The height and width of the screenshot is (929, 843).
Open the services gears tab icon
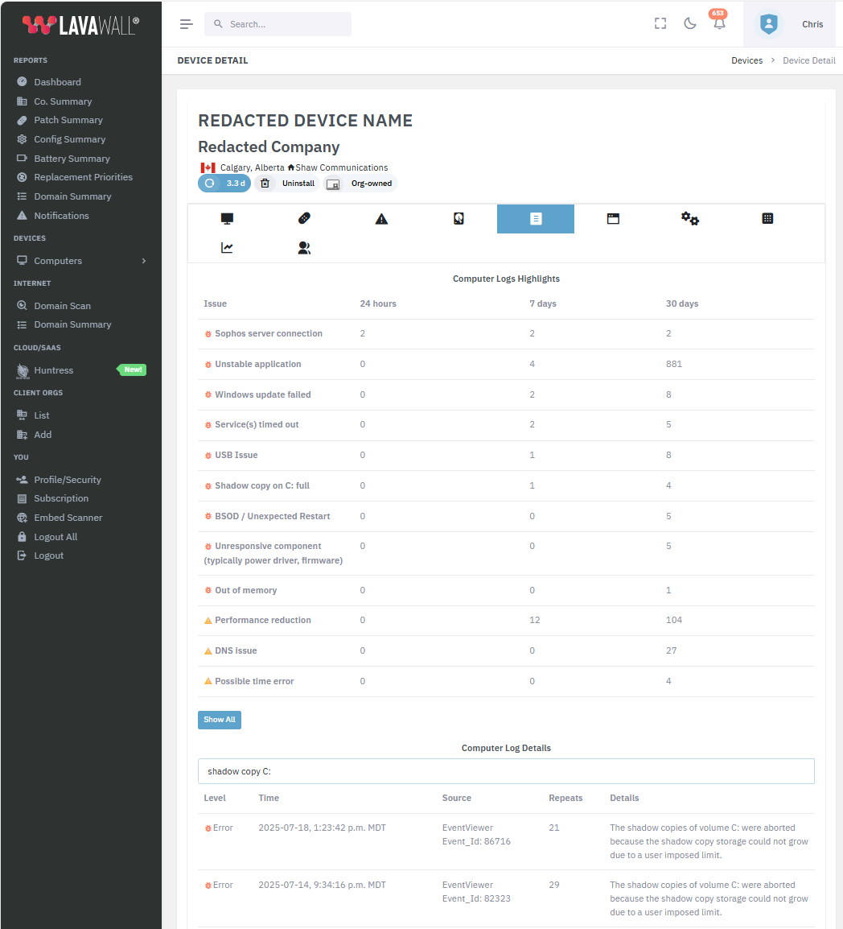[690, 218]
